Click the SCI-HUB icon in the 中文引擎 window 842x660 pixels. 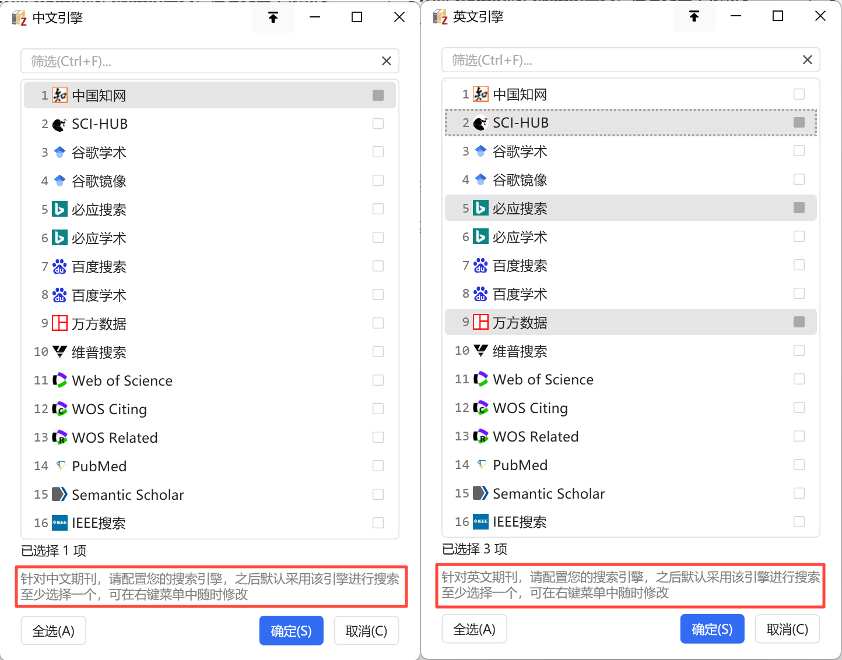pyautogui.click(x=59, y=124)
